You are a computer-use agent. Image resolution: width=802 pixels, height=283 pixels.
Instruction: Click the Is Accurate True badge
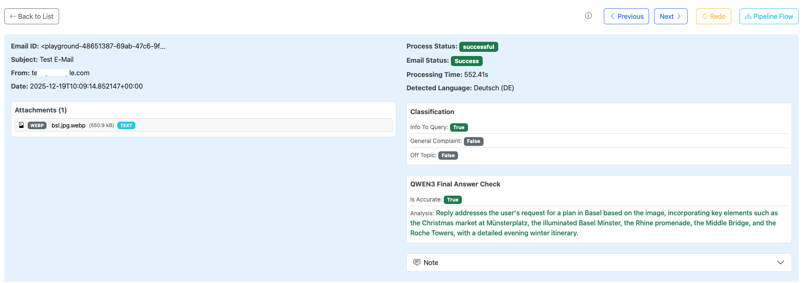tap(453, 200)
